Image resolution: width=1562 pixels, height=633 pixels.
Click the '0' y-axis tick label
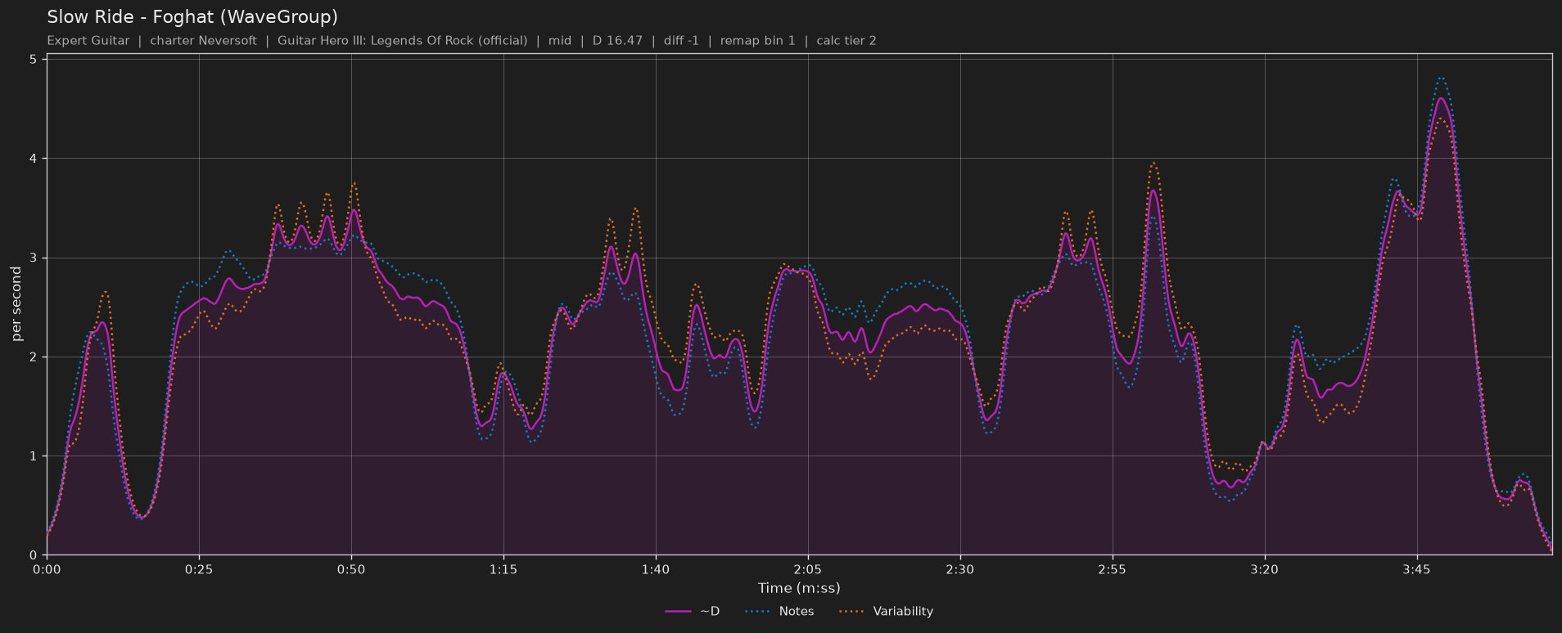tap(33, 555)
